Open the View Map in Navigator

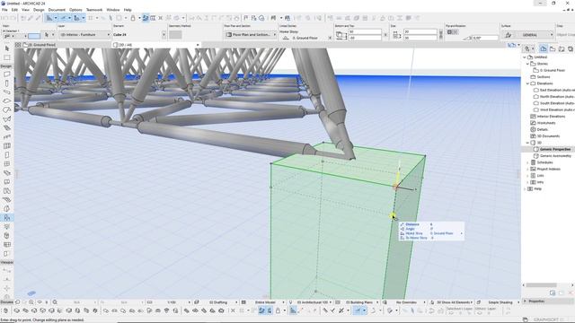pos(553,48)
